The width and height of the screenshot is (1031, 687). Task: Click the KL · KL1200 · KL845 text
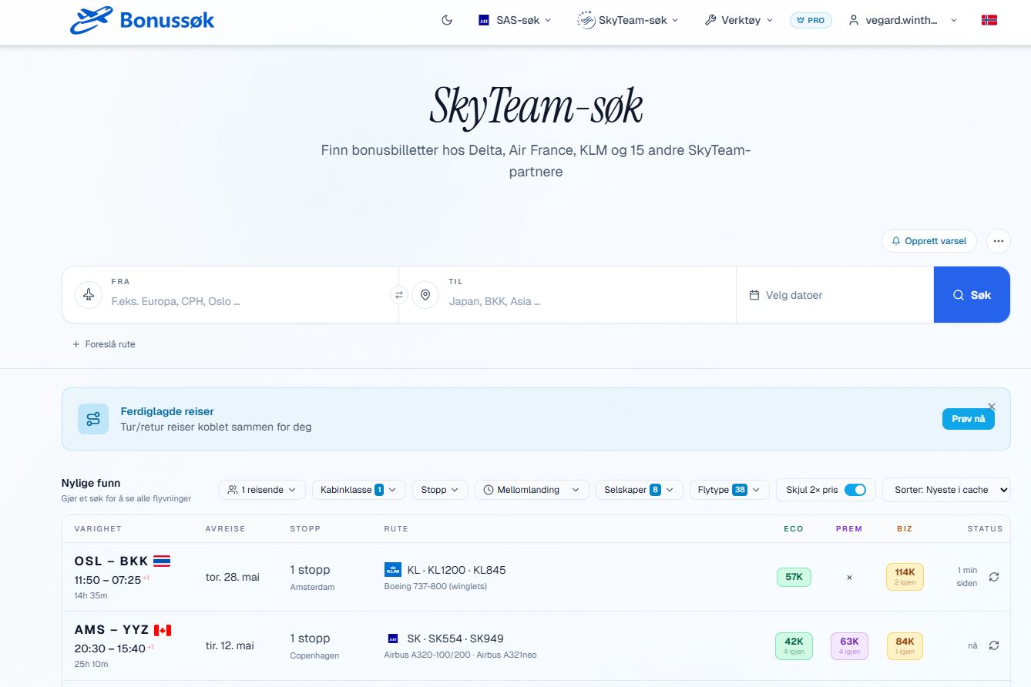coord(456,570)
